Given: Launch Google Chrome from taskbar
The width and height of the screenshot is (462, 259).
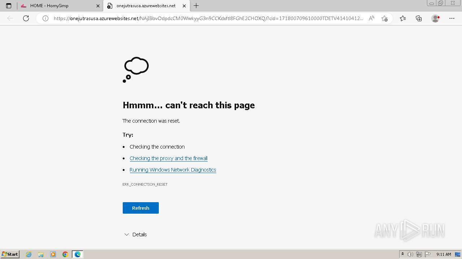Looking at the screenshot, I should click(65, 254).
